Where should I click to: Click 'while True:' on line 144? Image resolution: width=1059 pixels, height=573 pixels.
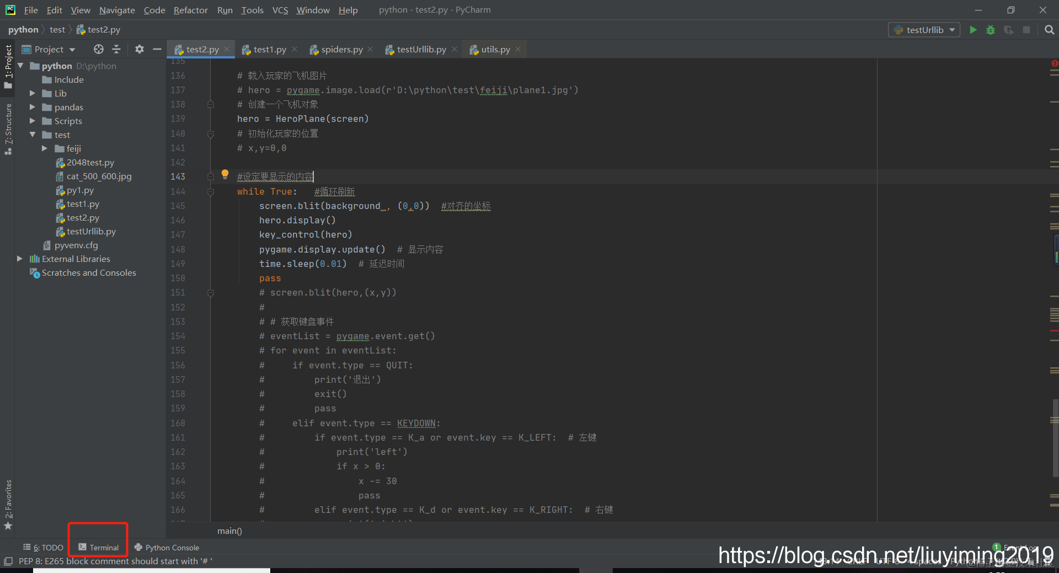pyautogui.click(x=267, y=192)
